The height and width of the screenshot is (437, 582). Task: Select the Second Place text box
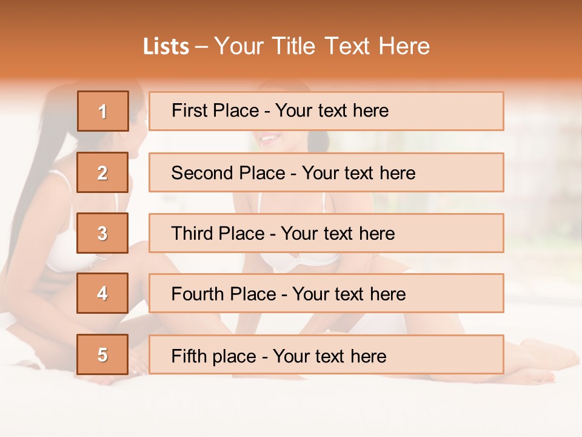(461, 172)
